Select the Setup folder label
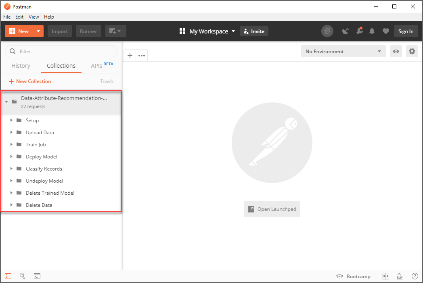The height and width of the screenshot is (283, 423). click(x=32, y=121)
